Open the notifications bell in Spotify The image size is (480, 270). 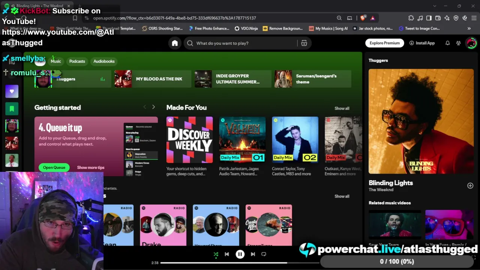pyautogui.click(x=447, y=43)
